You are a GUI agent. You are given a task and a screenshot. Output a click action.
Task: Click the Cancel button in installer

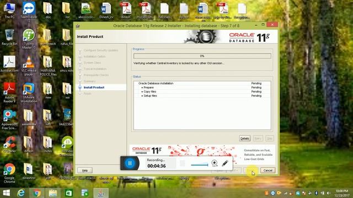(268, 170)
